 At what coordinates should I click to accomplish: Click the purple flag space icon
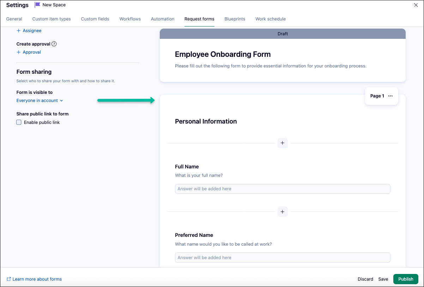[x=37, y=5]
